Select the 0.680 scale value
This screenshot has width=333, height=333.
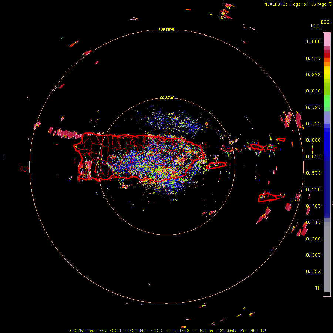tap(313, 140)
